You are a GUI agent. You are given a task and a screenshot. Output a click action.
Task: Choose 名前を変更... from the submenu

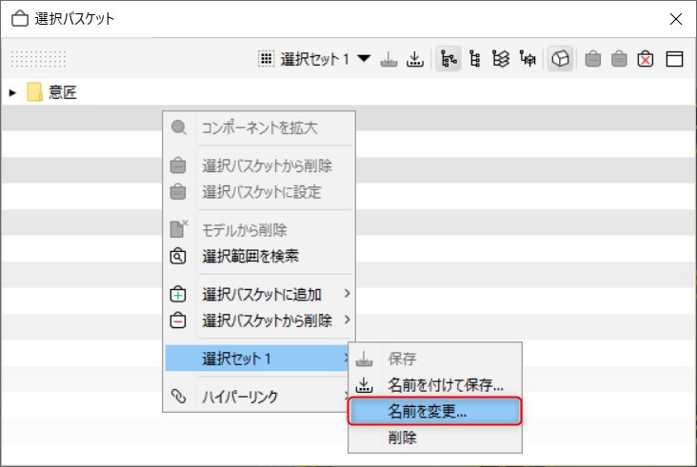(x=434, y=411)
